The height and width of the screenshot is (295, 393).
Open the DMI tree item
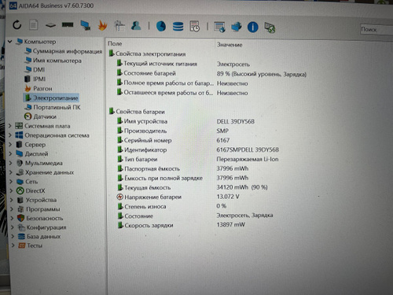tap(39, 70)
